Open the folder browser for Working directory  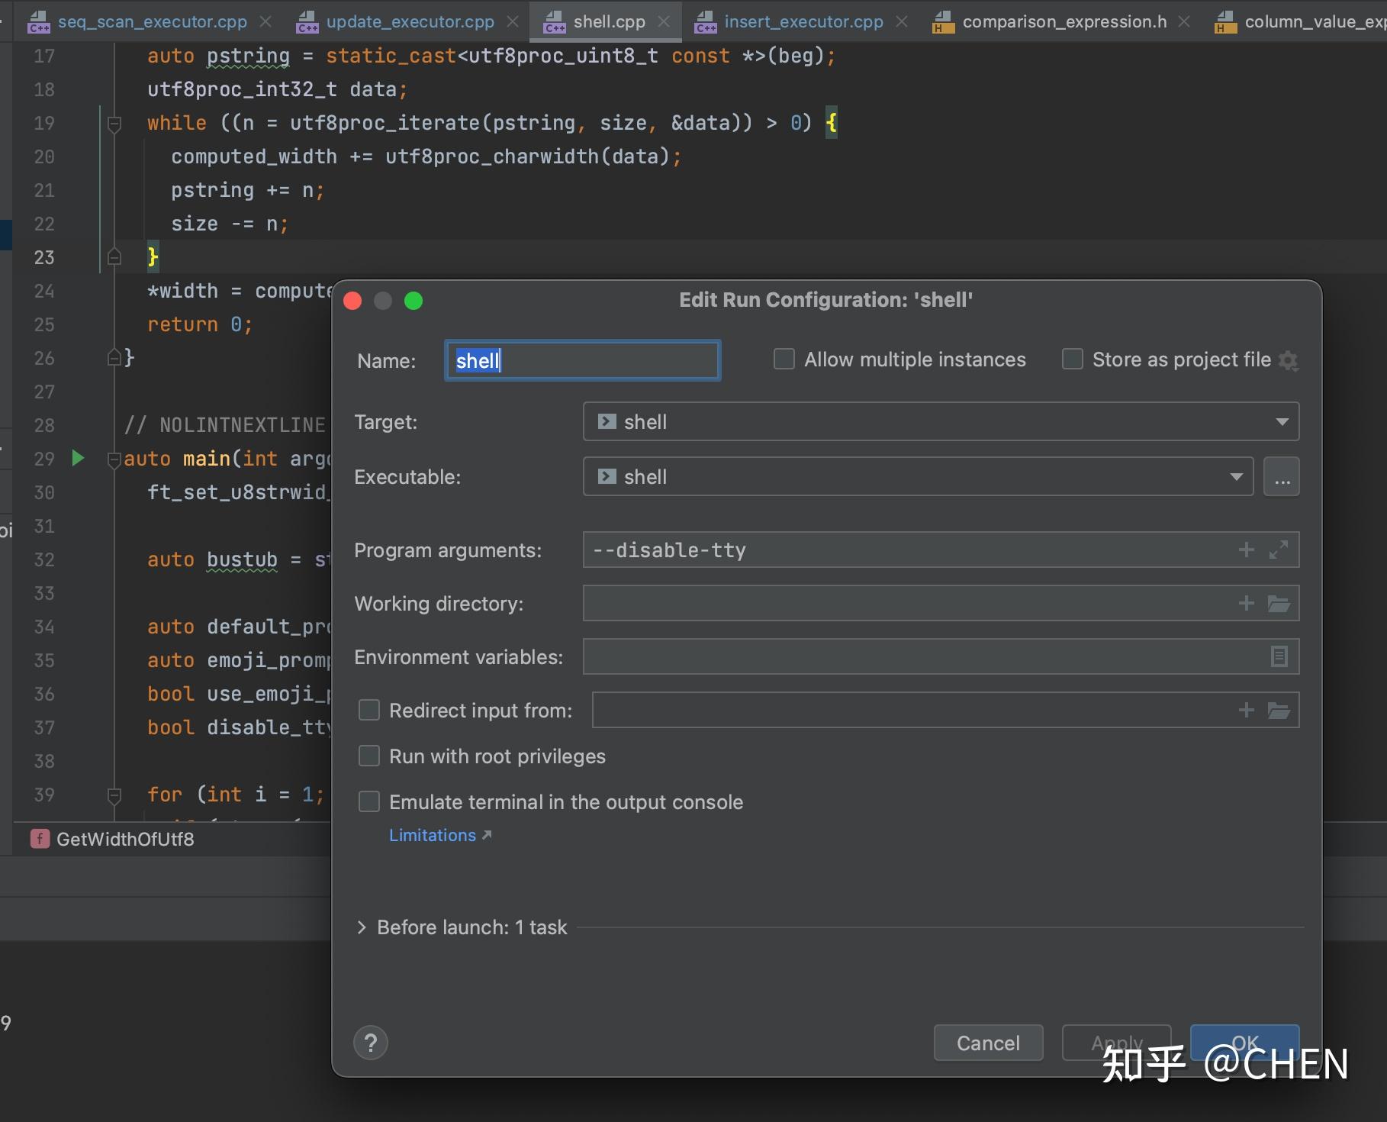click(1279, 603)
